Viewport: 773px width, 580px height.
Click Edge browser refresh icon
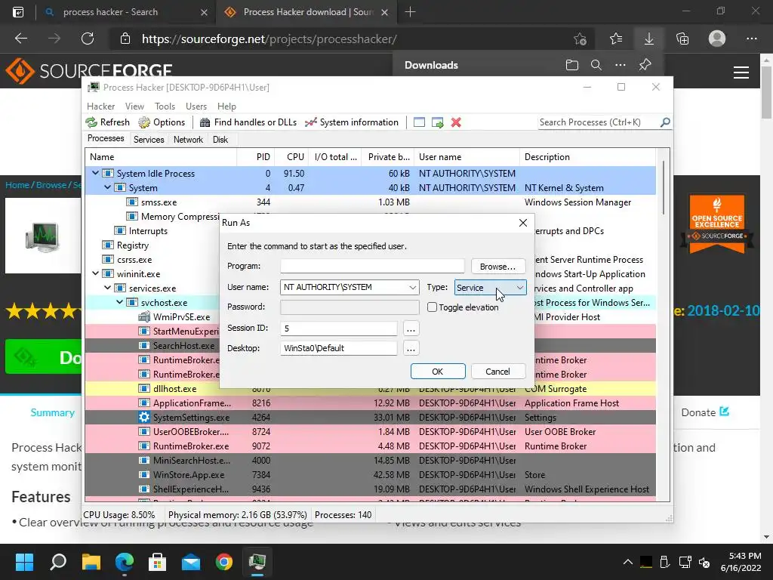point(88,39)
